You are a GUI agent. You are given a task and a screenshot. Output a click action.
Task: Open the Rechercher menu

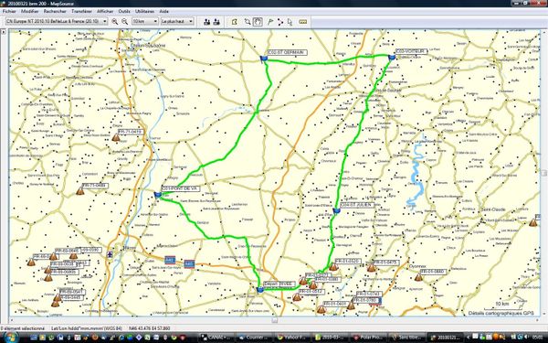55,11
